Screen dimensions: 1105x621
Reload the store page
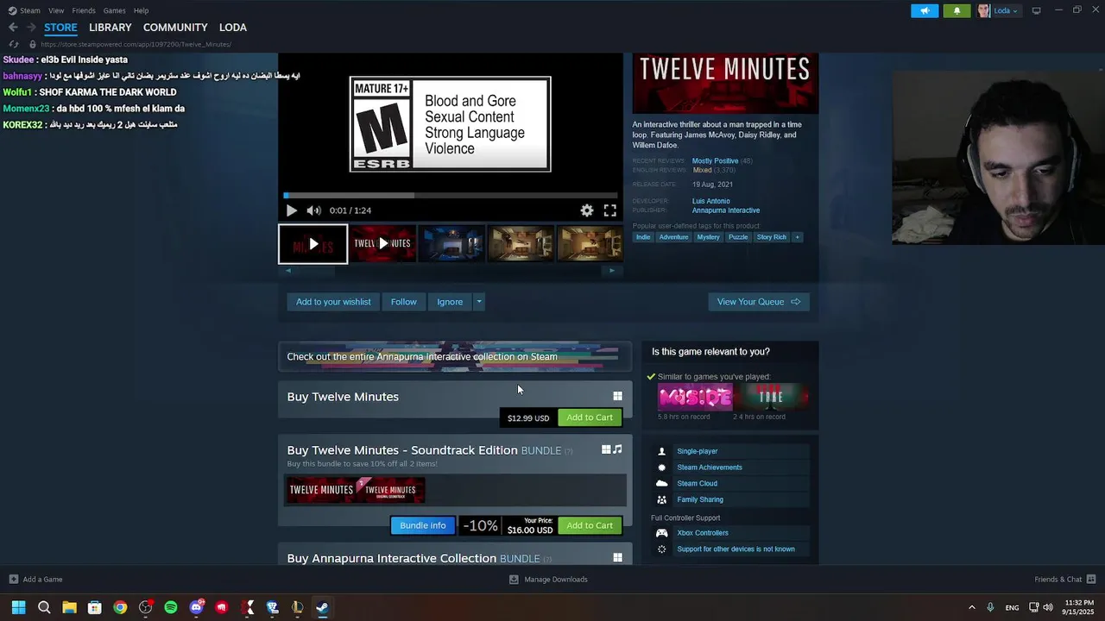(13, 44)
